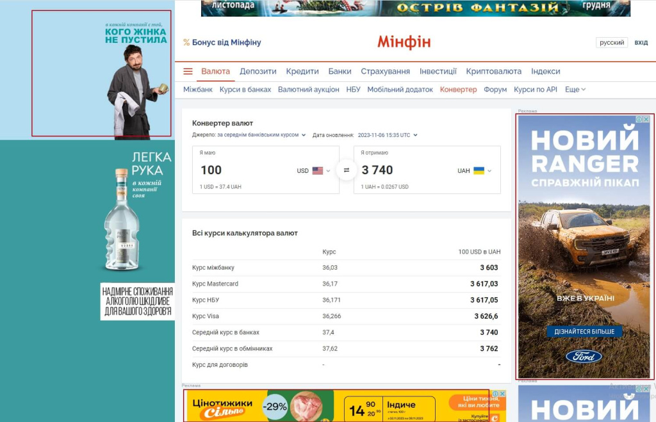Open Курси в банках link
Screen dimensions: 656x422
245,90
